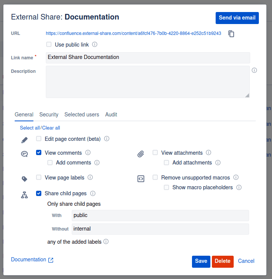Viewport: 272px width, 279px height.
Task: Click the red Delete button
Action: coord(222,261)
